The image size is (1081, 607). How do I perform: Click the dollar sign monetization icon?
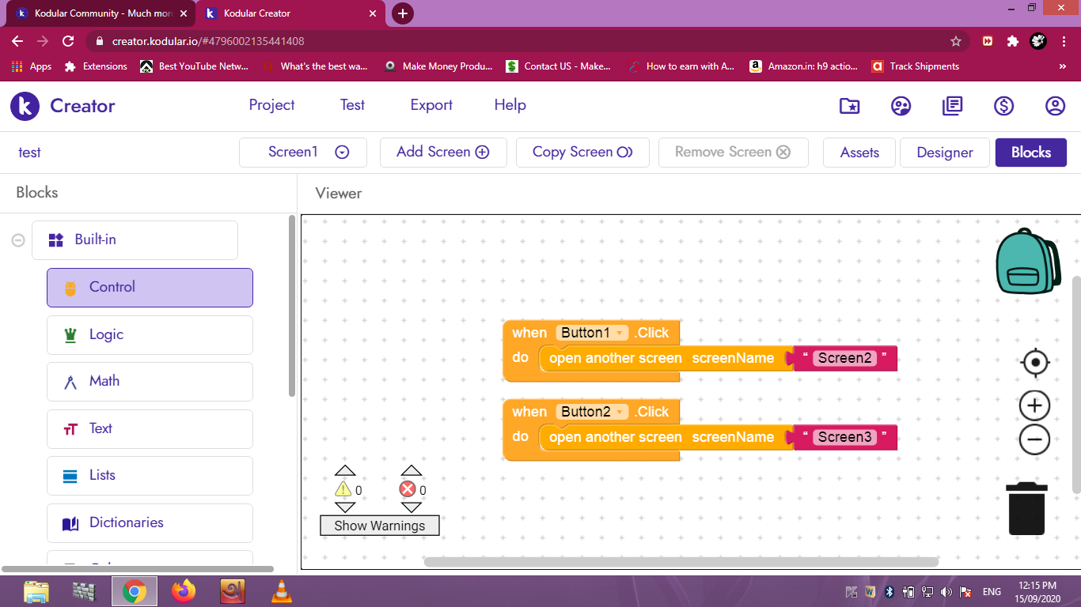(x=1004, y=106)
